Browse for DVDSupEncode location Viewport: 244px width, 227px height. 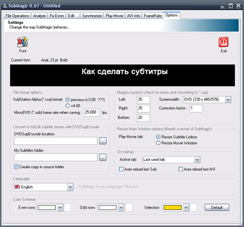tap(103, 141)
